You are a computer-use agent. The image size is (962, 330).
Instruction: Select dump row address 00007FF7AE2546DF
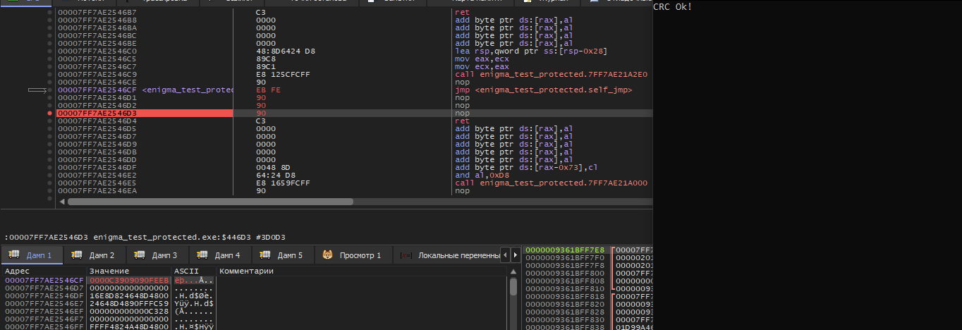coord(44,295)
